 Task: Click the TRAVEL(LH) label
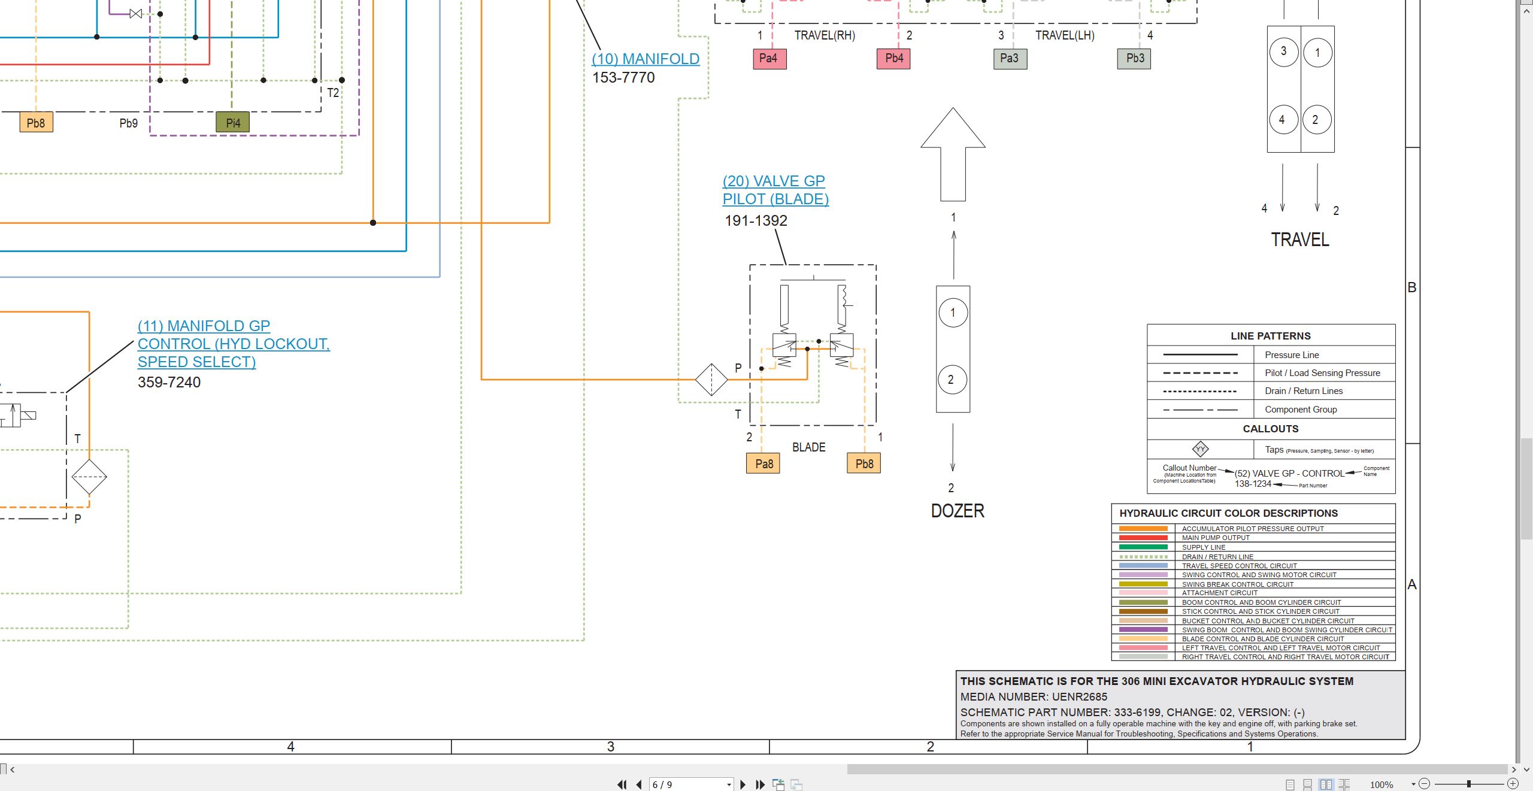1065,35
